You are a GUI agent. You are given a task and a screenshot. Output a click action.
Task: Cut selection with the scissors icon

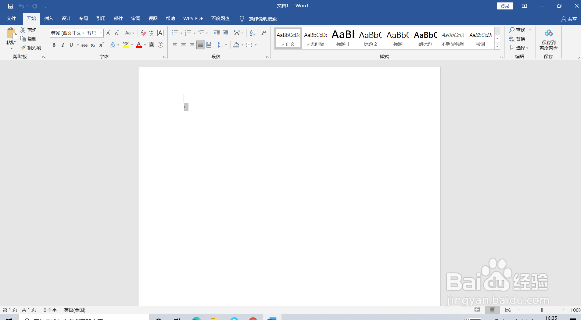tap(23, 30)
